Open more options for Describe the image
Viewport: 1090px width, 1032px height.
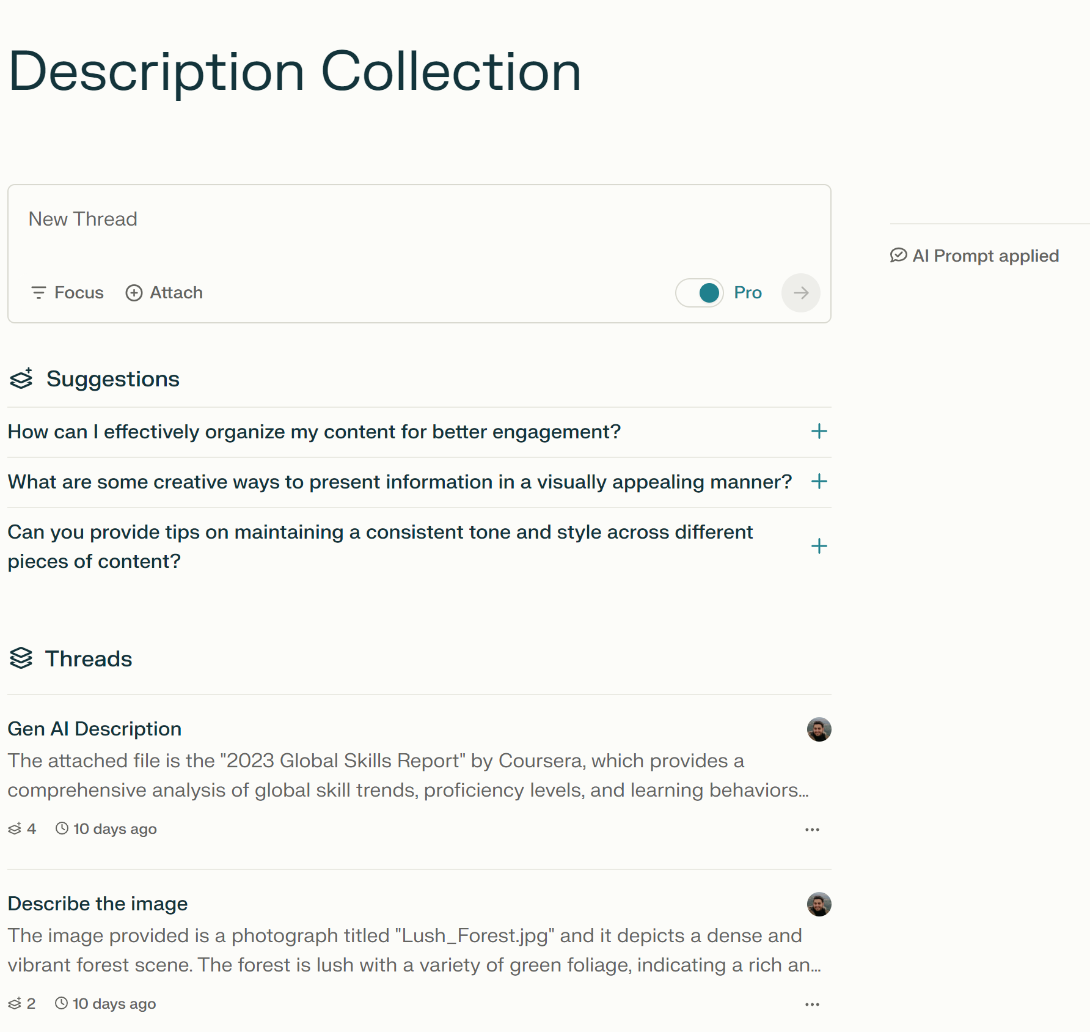812,1004
